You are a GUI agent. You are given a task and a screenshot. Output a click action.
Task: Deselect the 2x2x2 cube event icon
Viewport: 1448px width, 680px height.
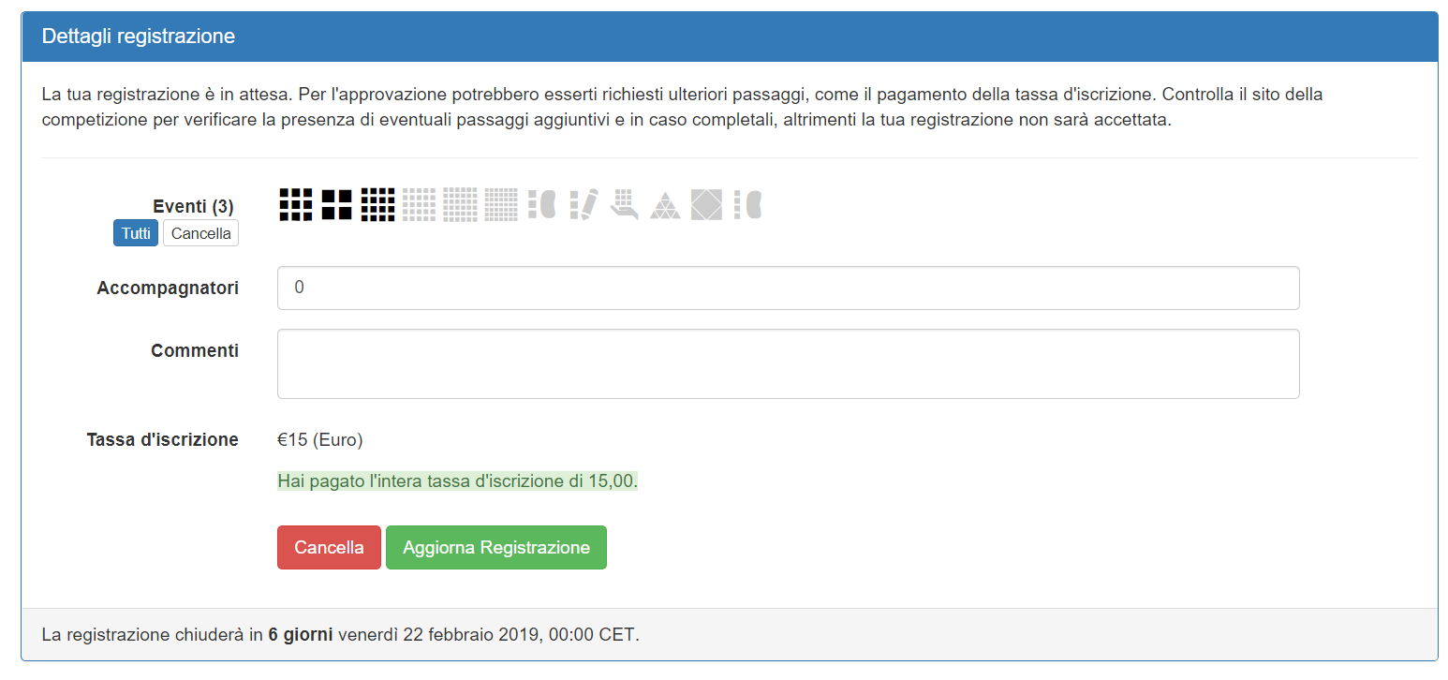(337, 204)
